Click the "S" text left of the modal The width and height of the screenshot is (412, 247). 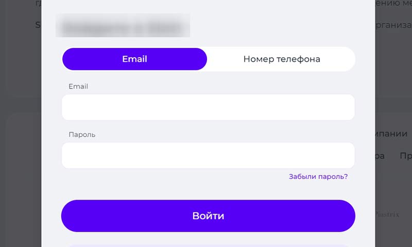(x=38, y=25)
